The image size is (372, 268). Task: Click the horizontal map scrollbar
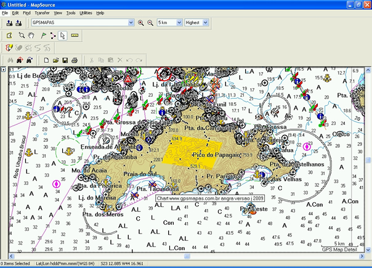(x=185, y=257)
